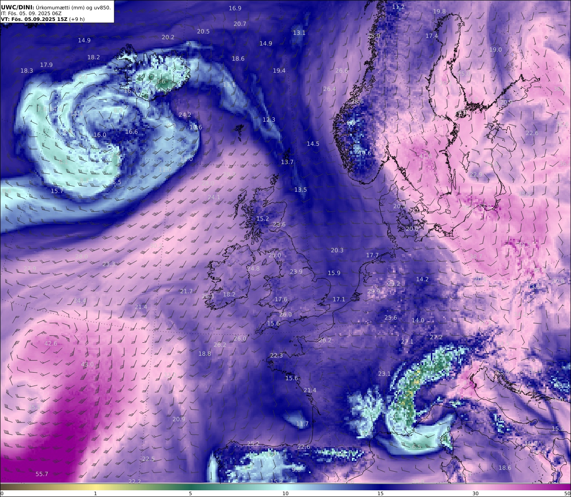Click the 14.0 value label

418,320
